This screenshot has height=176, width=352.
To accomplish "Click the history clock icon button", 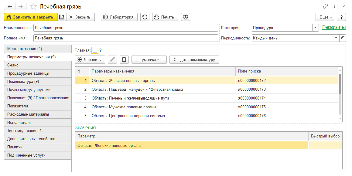I will pos(145,17).
